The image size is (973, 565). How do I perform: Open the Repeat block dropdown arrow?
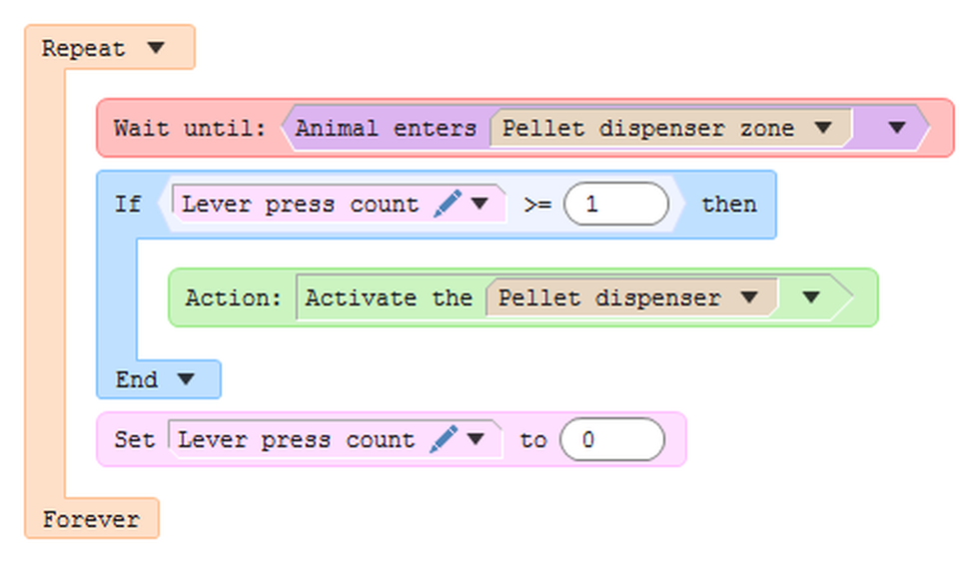pos(155,48)
